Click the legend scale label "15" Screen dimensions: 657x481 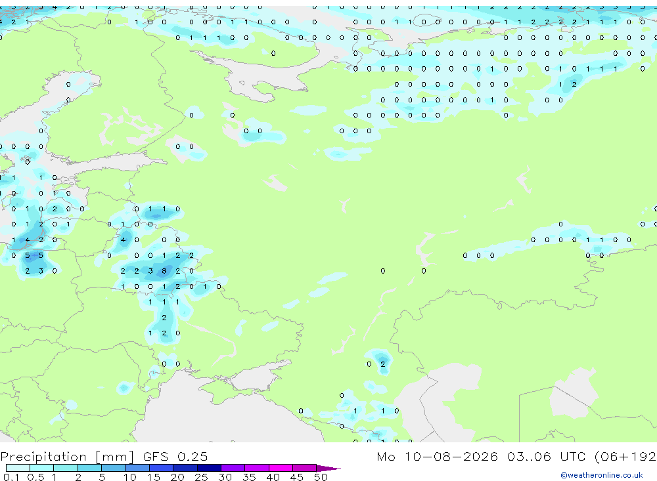154,477
